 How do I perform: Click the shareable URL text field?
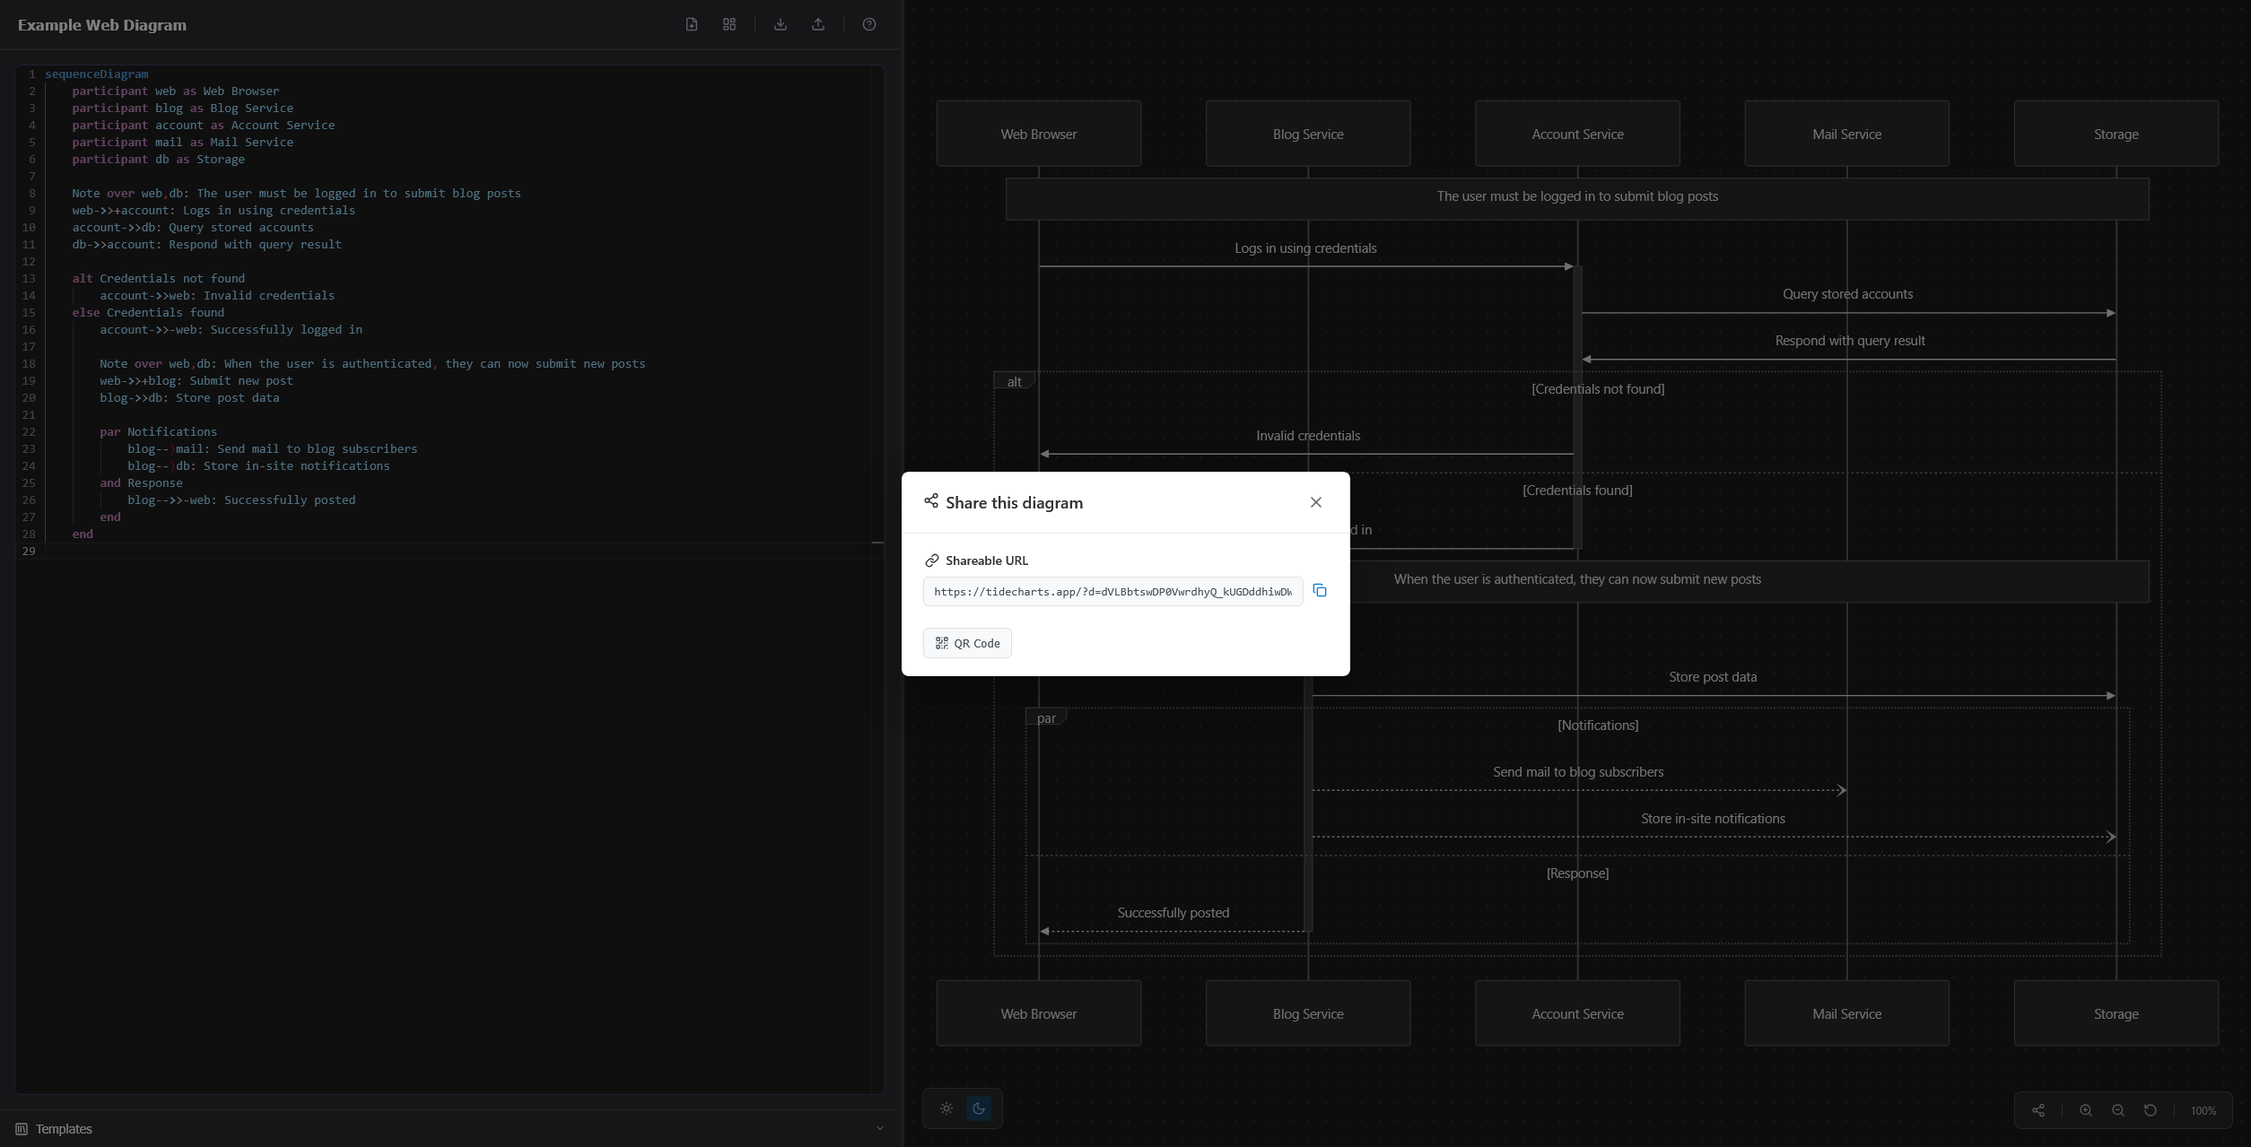pos(1112,592)
